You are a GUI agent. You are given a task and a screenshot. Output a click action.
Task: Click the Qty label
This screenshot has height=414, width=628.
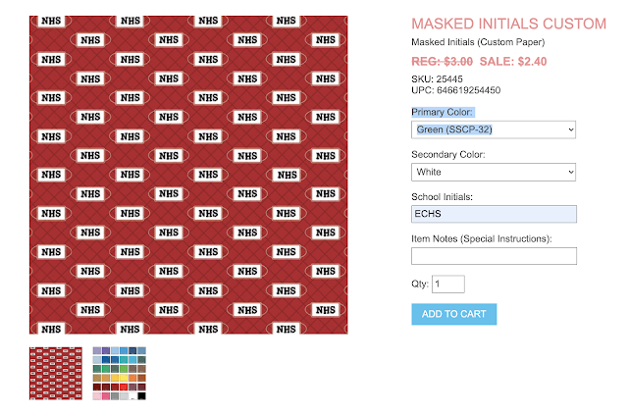point(420,284)
